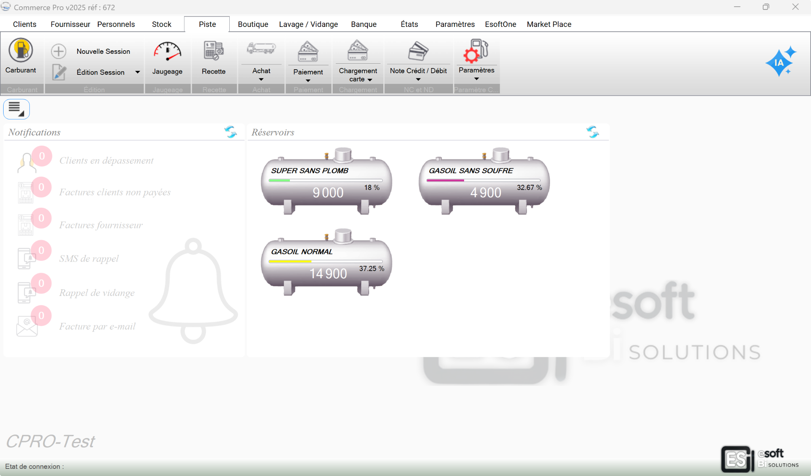Screen dimensions: 811x476
Task: Switch to the Boutique tab
Action: pos(253,24)
